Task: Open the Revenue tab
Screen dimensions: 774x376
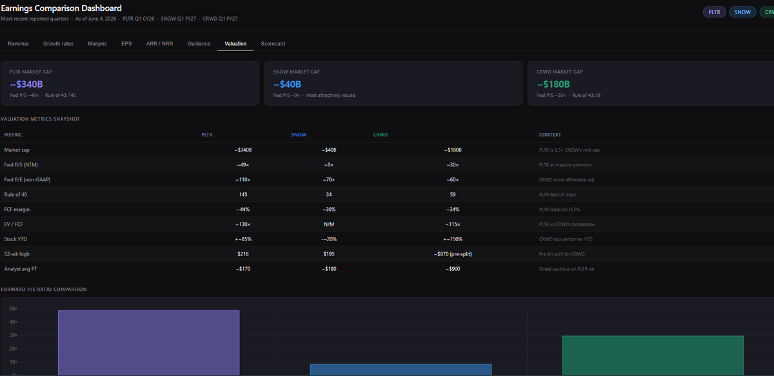Action: [18, 43]
